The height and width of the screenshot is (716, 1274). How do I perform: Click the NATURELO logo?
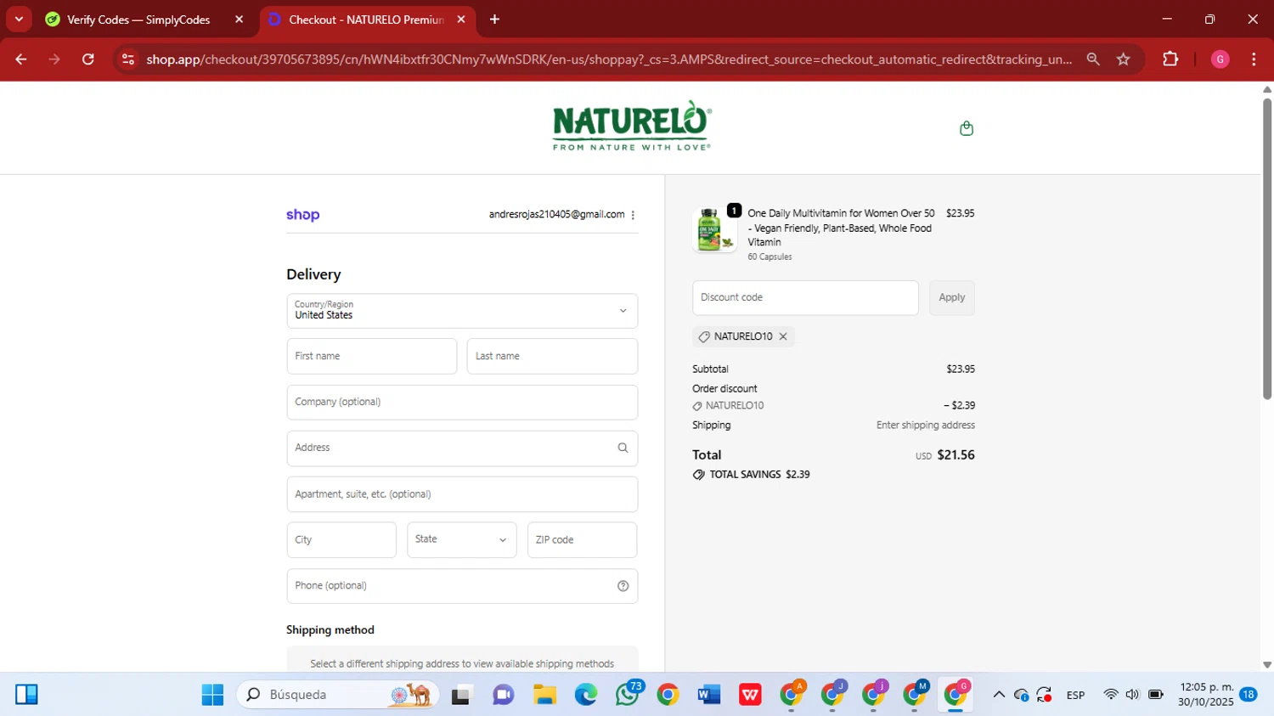(x=632, y=126)
